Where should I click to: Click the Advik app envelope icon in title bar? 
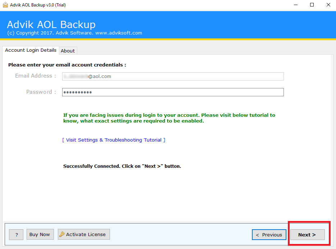click(5, 5)
